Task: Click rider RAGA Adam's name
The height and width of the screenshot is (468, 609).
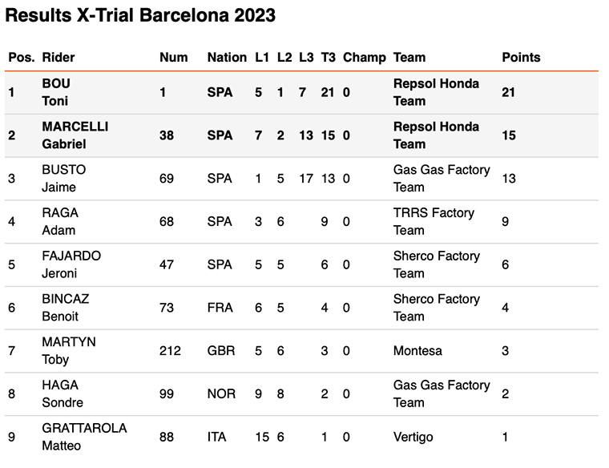Action: (x=60, y=221)
